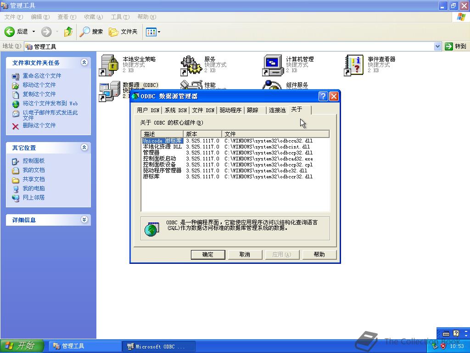The height and width of the screenshot is (353, 470).
Task: Expand the 详细信息 panel
Action: 84,219
